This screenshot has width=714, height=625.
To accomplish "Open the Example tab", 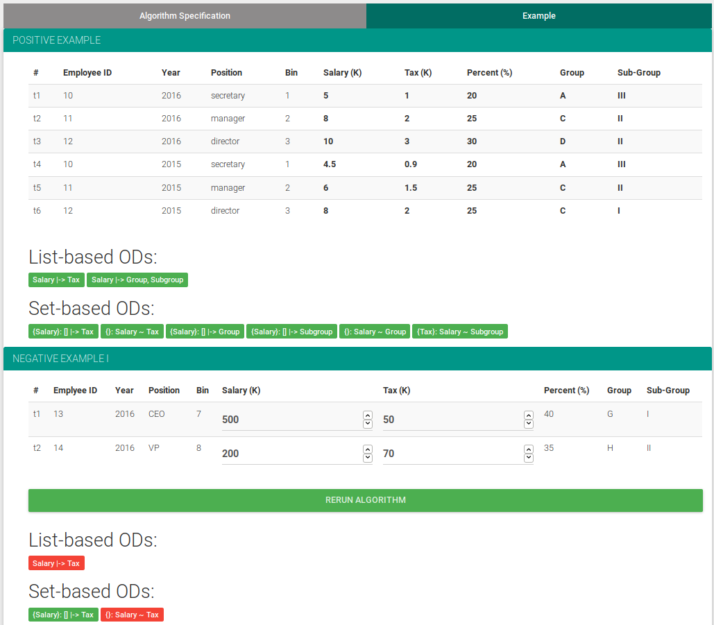I will click(538, 15).
